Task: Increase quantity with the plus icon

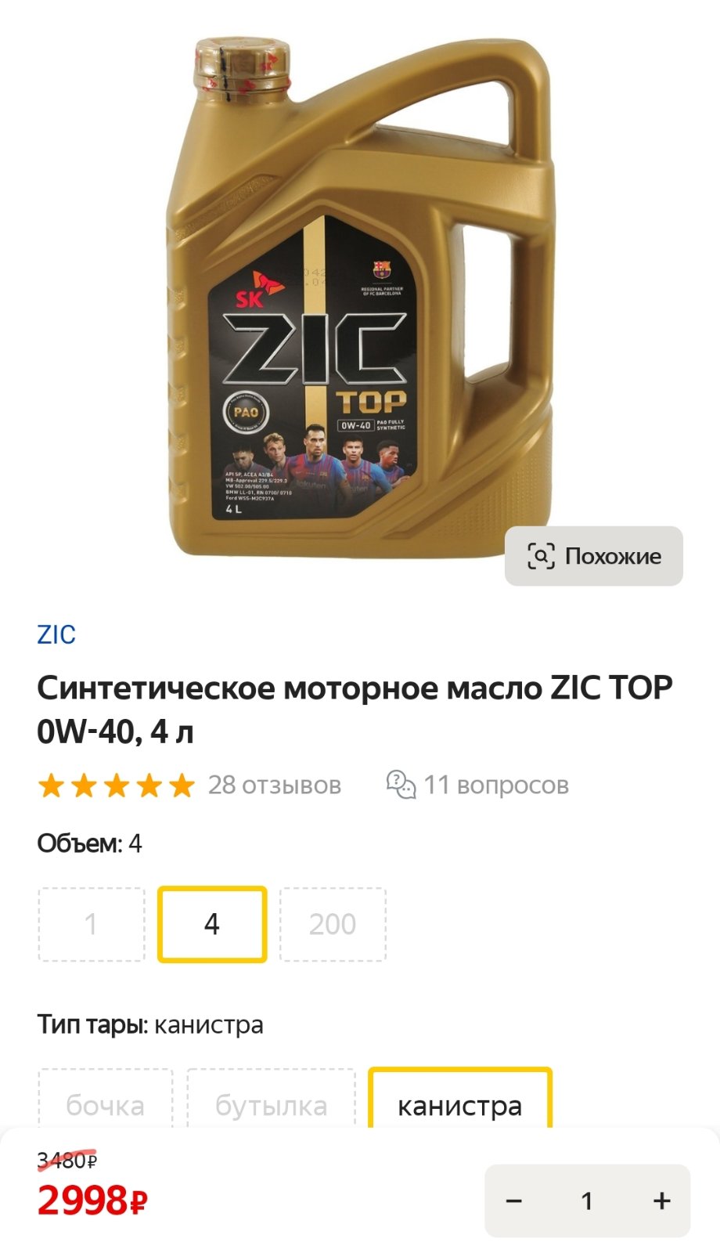Action: tap(662, 1201)
